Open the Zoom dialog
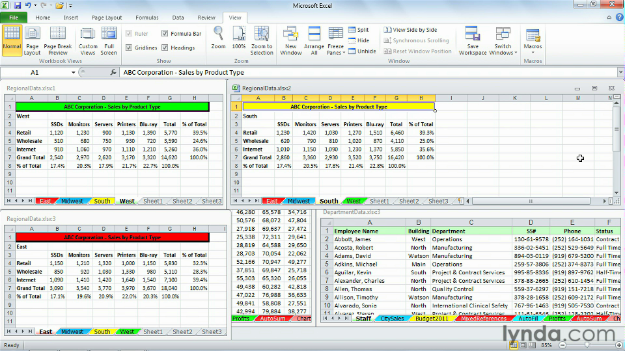 (218, 38)
